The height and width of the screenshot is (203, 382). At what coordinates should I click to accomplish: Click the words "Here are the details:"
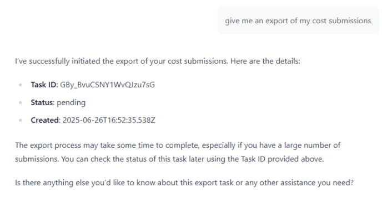click(265, 61)
